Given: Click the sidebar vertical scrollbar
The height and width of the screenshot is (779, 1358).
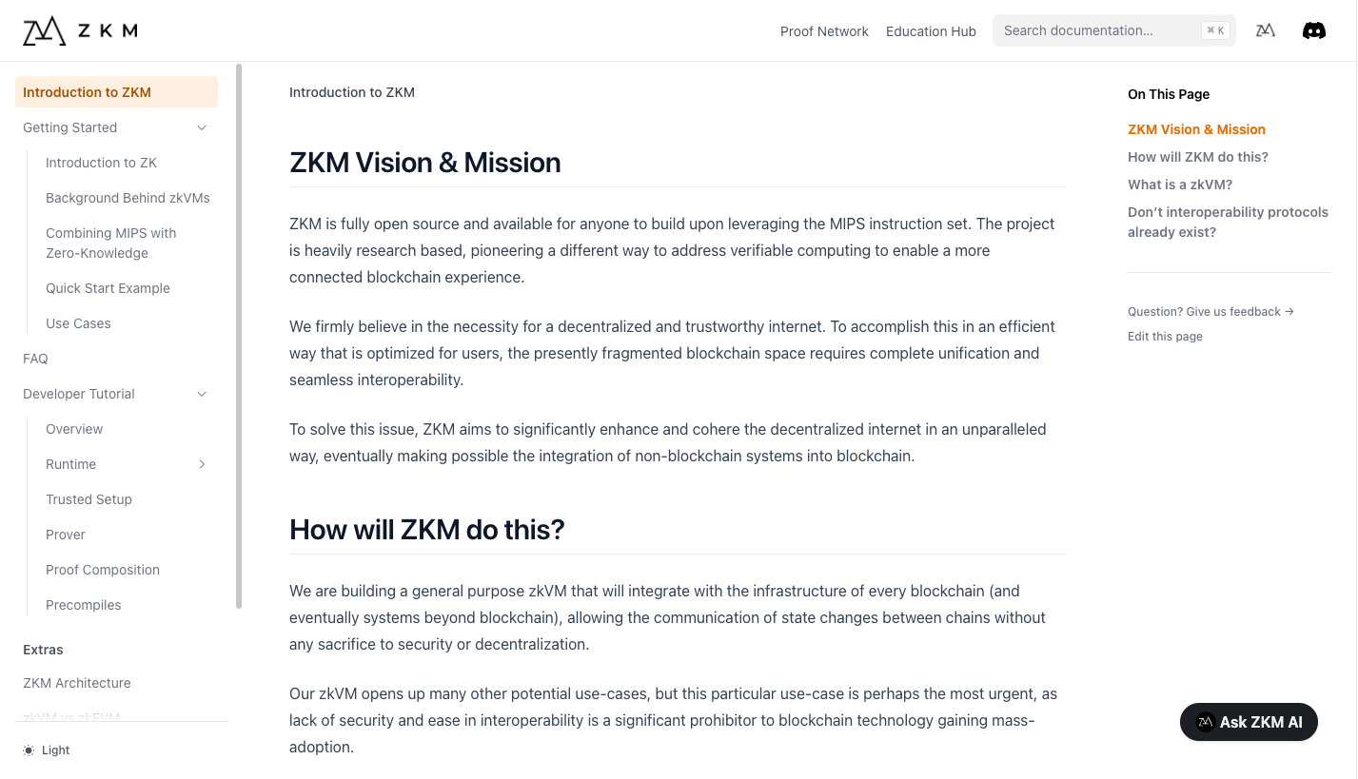Looking at the screenshot, I should coord(239,333).
